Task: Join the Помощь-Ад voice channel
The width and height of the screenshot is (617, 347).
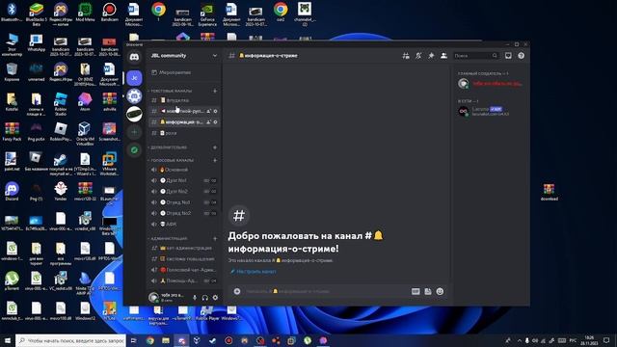Action: pyautogui.click(x=184, y=280)
